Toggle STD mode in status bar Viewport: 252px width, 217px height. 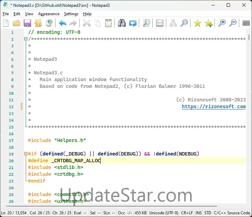(x=208, y=213)
